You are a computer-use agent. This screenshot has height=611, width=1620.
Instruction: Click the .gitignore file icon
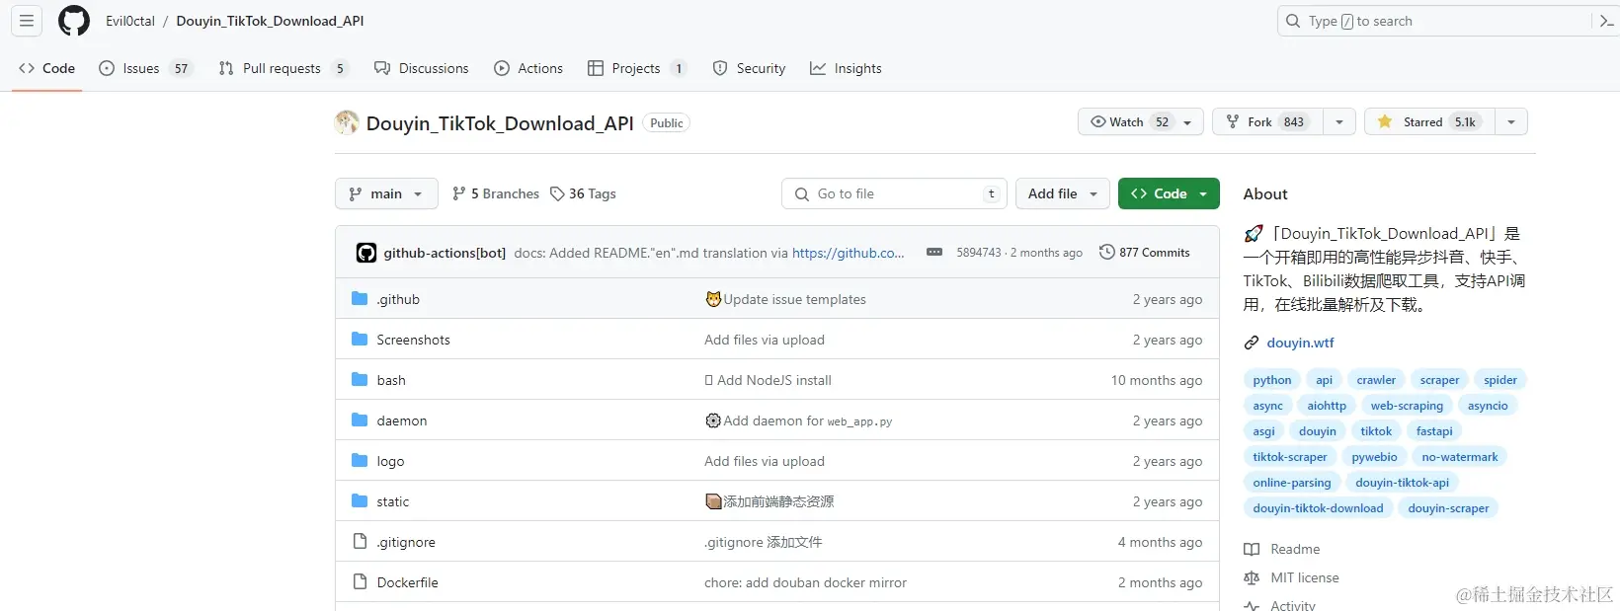point(360,542)
